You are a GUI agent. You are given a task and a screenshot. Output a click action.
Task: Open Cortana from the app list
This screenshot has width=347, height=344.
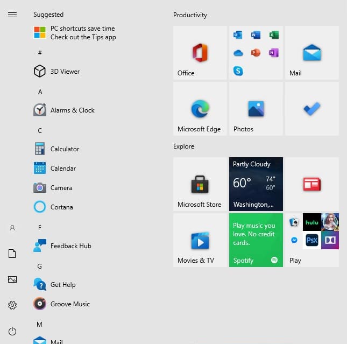coord(53,207)
